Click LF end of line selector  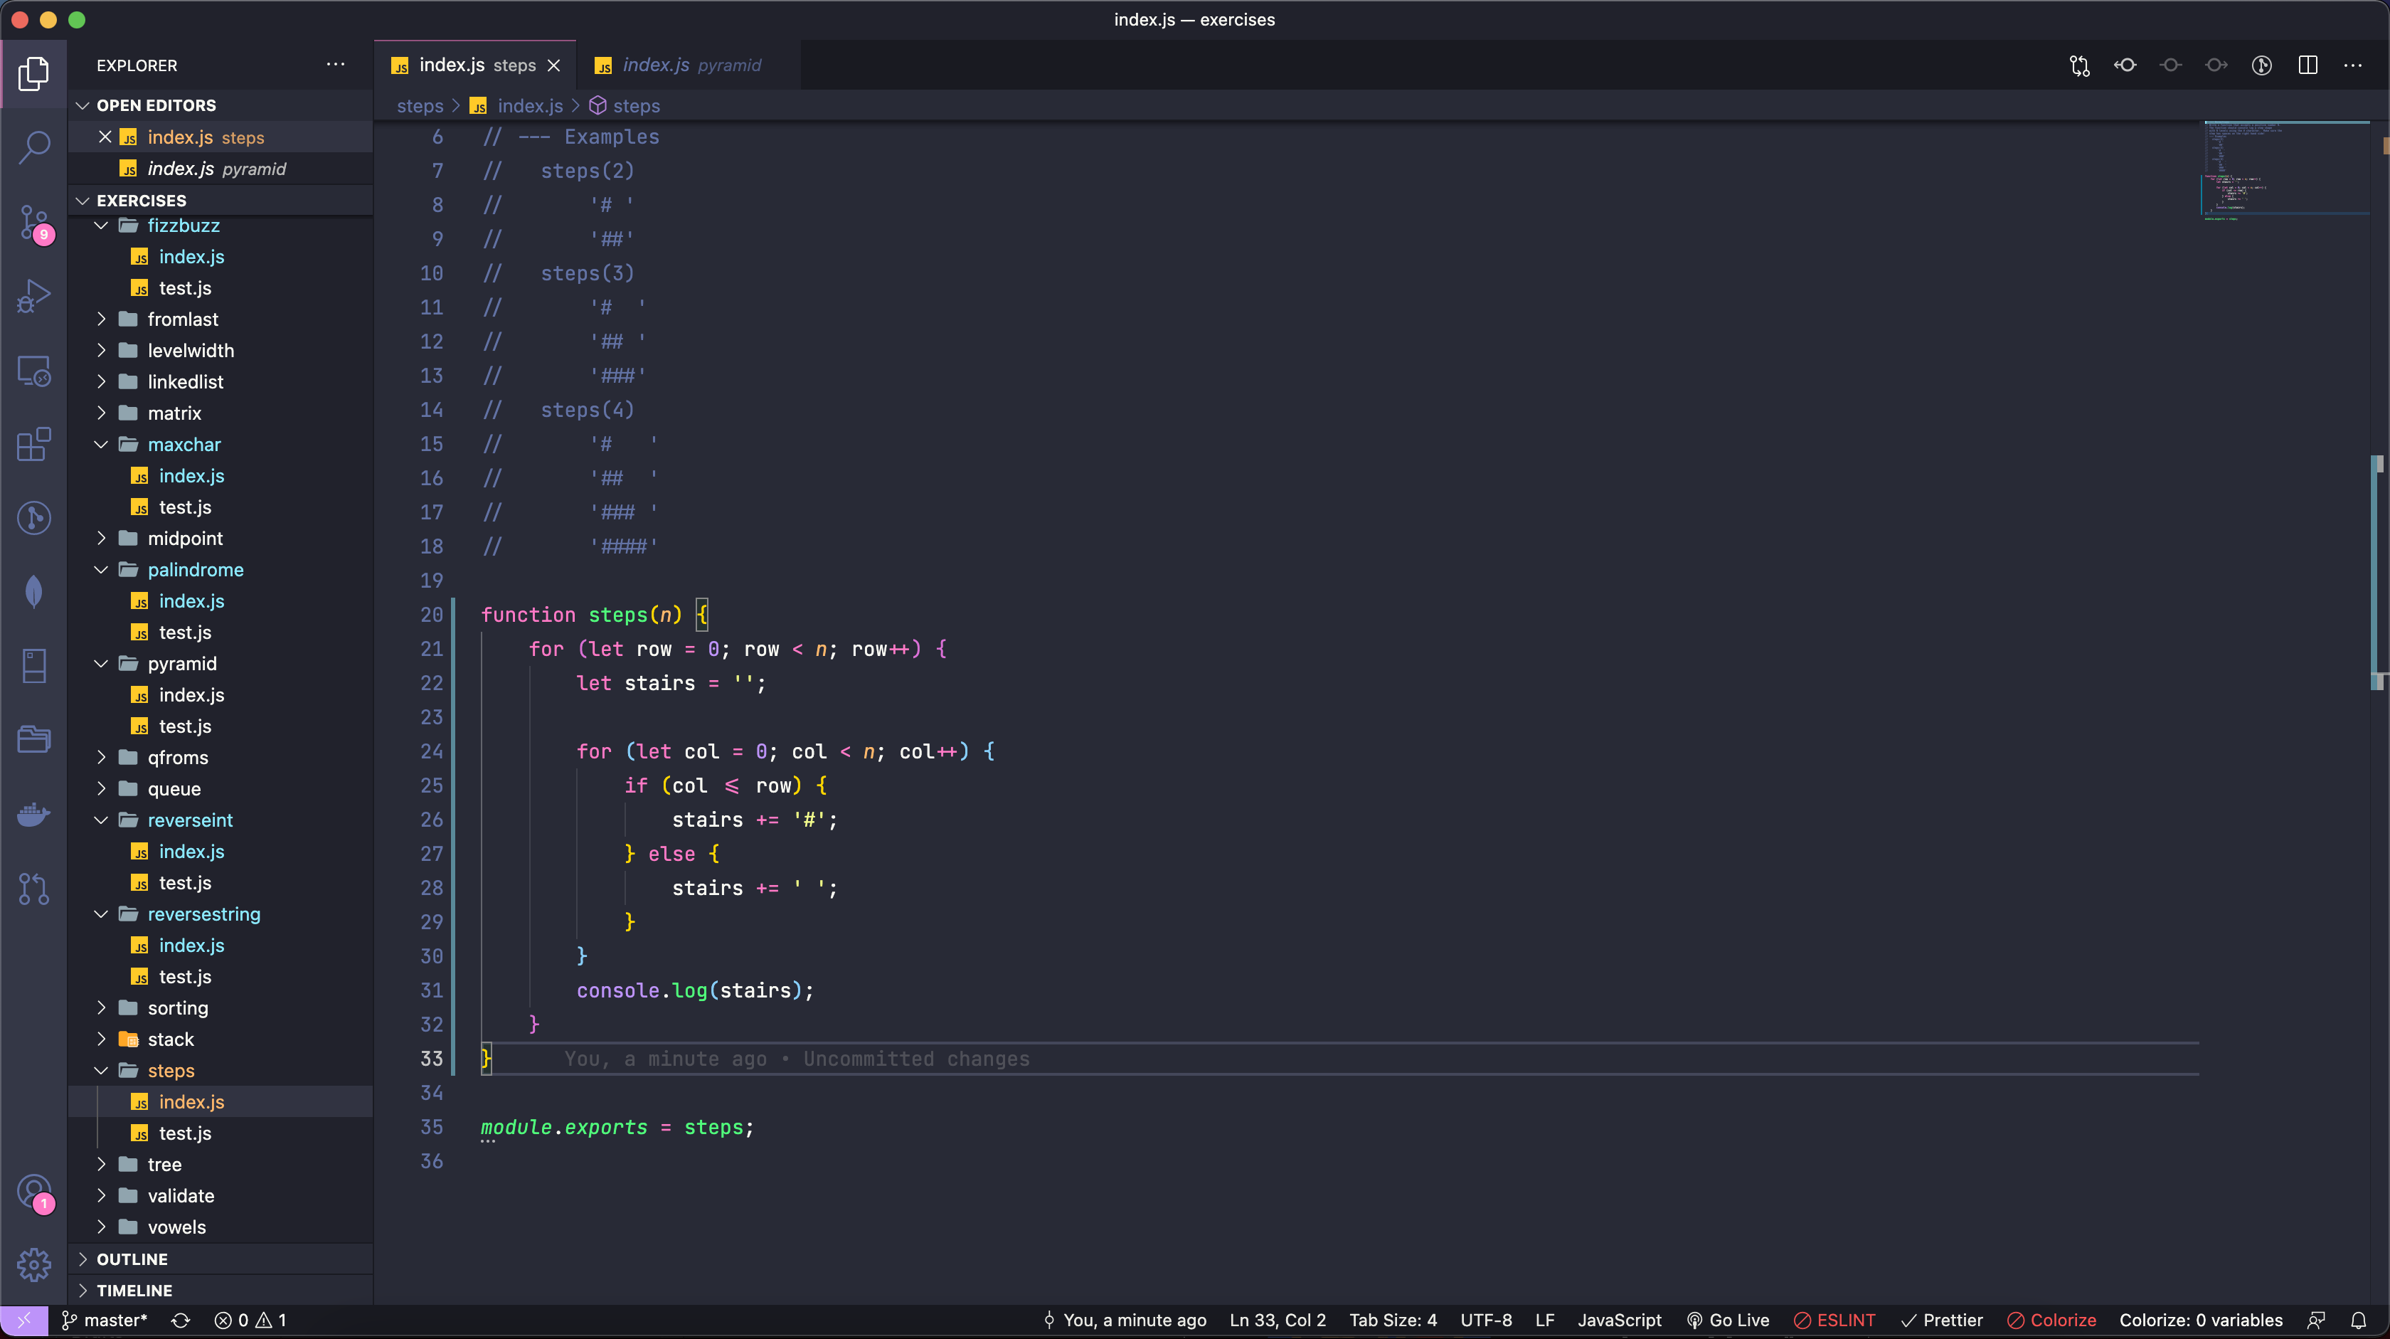(x=1545, y=1321)
